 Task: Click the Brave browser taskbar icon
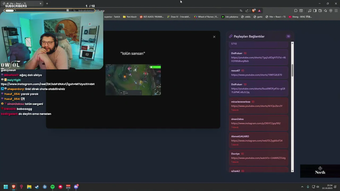click(x=14, y=187)
